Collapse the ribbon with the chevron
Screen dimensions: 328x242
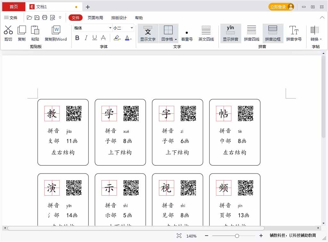(322, 18)
